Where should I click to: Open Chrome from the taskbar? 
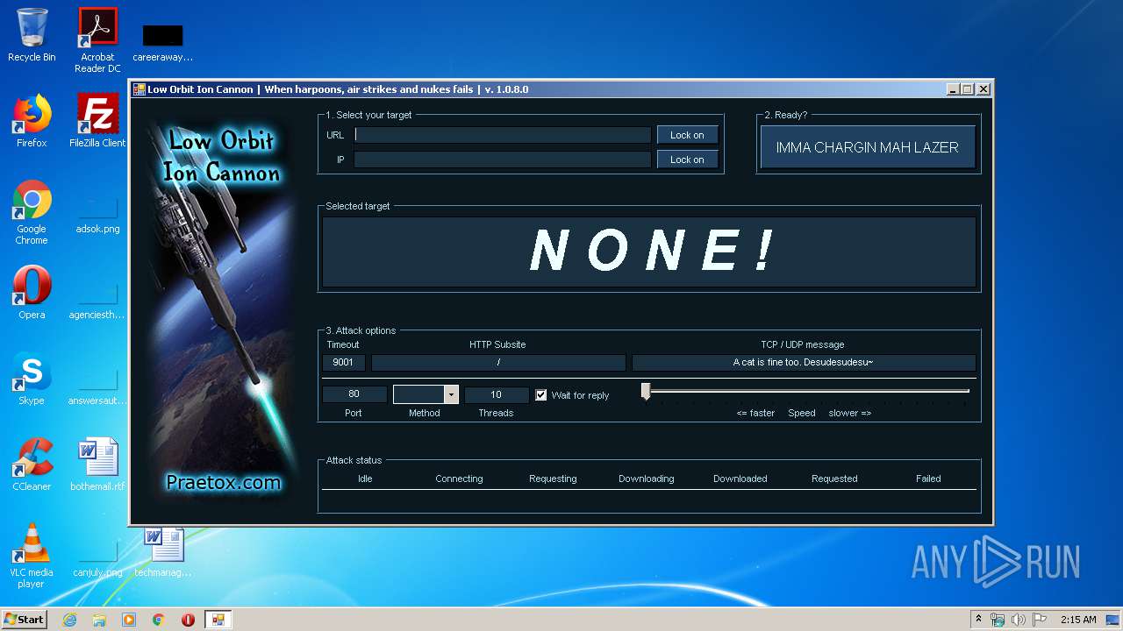[x=159, y=620]
